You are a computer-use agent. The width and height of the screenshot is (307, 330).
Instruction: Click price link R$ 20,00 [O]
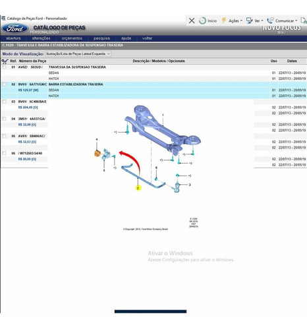click(x=27, y=159)
